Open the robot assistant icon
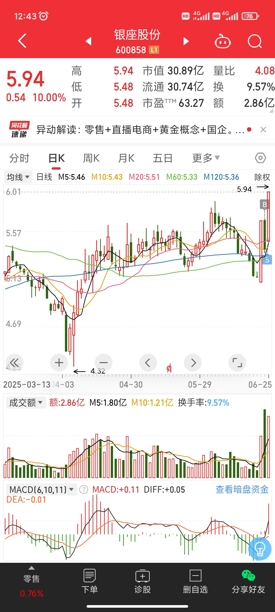This screenshot has height=612, width=275. click(x=223, y=41)
